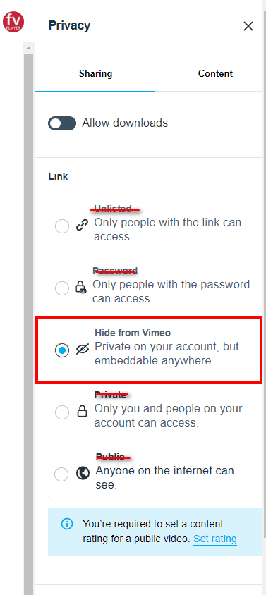Open the Content tab
266x595 pixels.
coord(215,73)
